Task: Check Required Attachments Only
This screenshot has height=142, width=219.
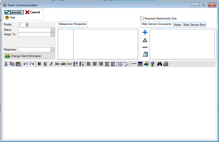Action: pos(142,18)
